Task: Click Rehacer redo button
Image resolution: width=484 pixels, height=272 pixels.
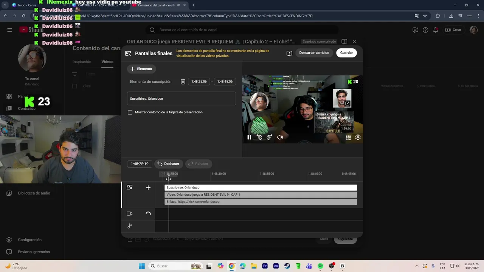Action: pyautogui.click(x=199, y=164)
